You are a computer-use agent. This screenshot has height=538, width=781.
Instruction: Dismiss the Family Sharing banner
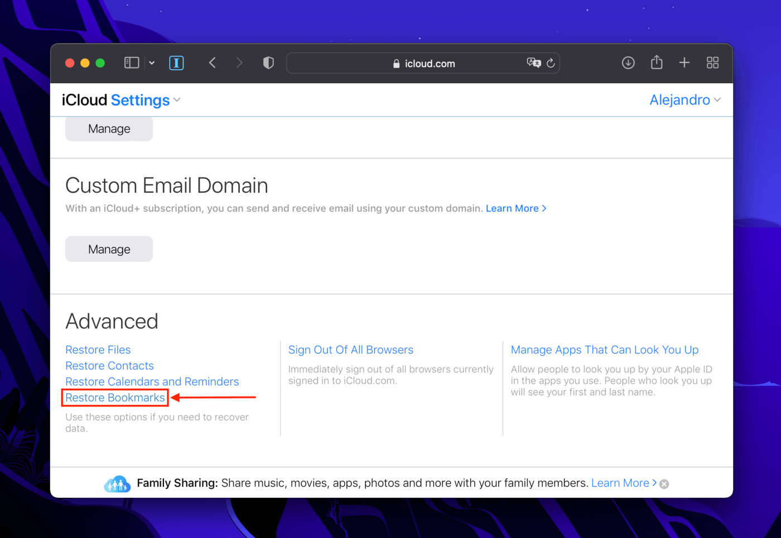tap(664, 484)
